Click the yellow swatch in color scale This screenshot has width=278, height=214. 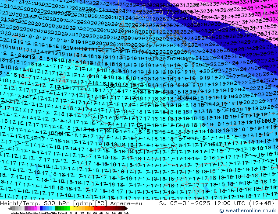72,208
